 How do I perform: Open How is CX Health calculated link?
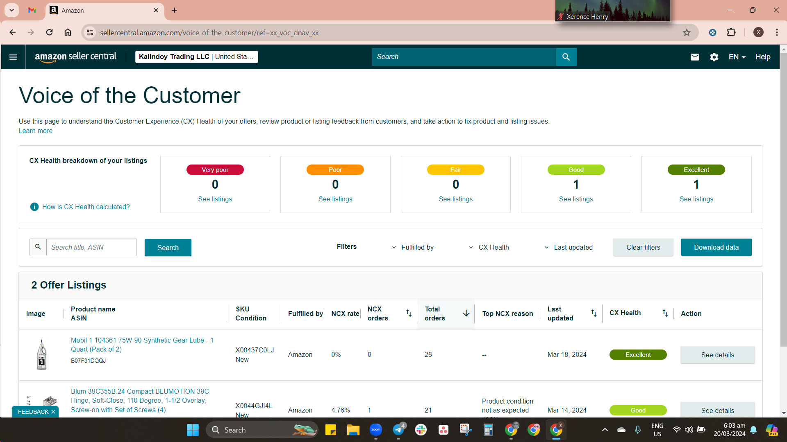tap(86, 207)
